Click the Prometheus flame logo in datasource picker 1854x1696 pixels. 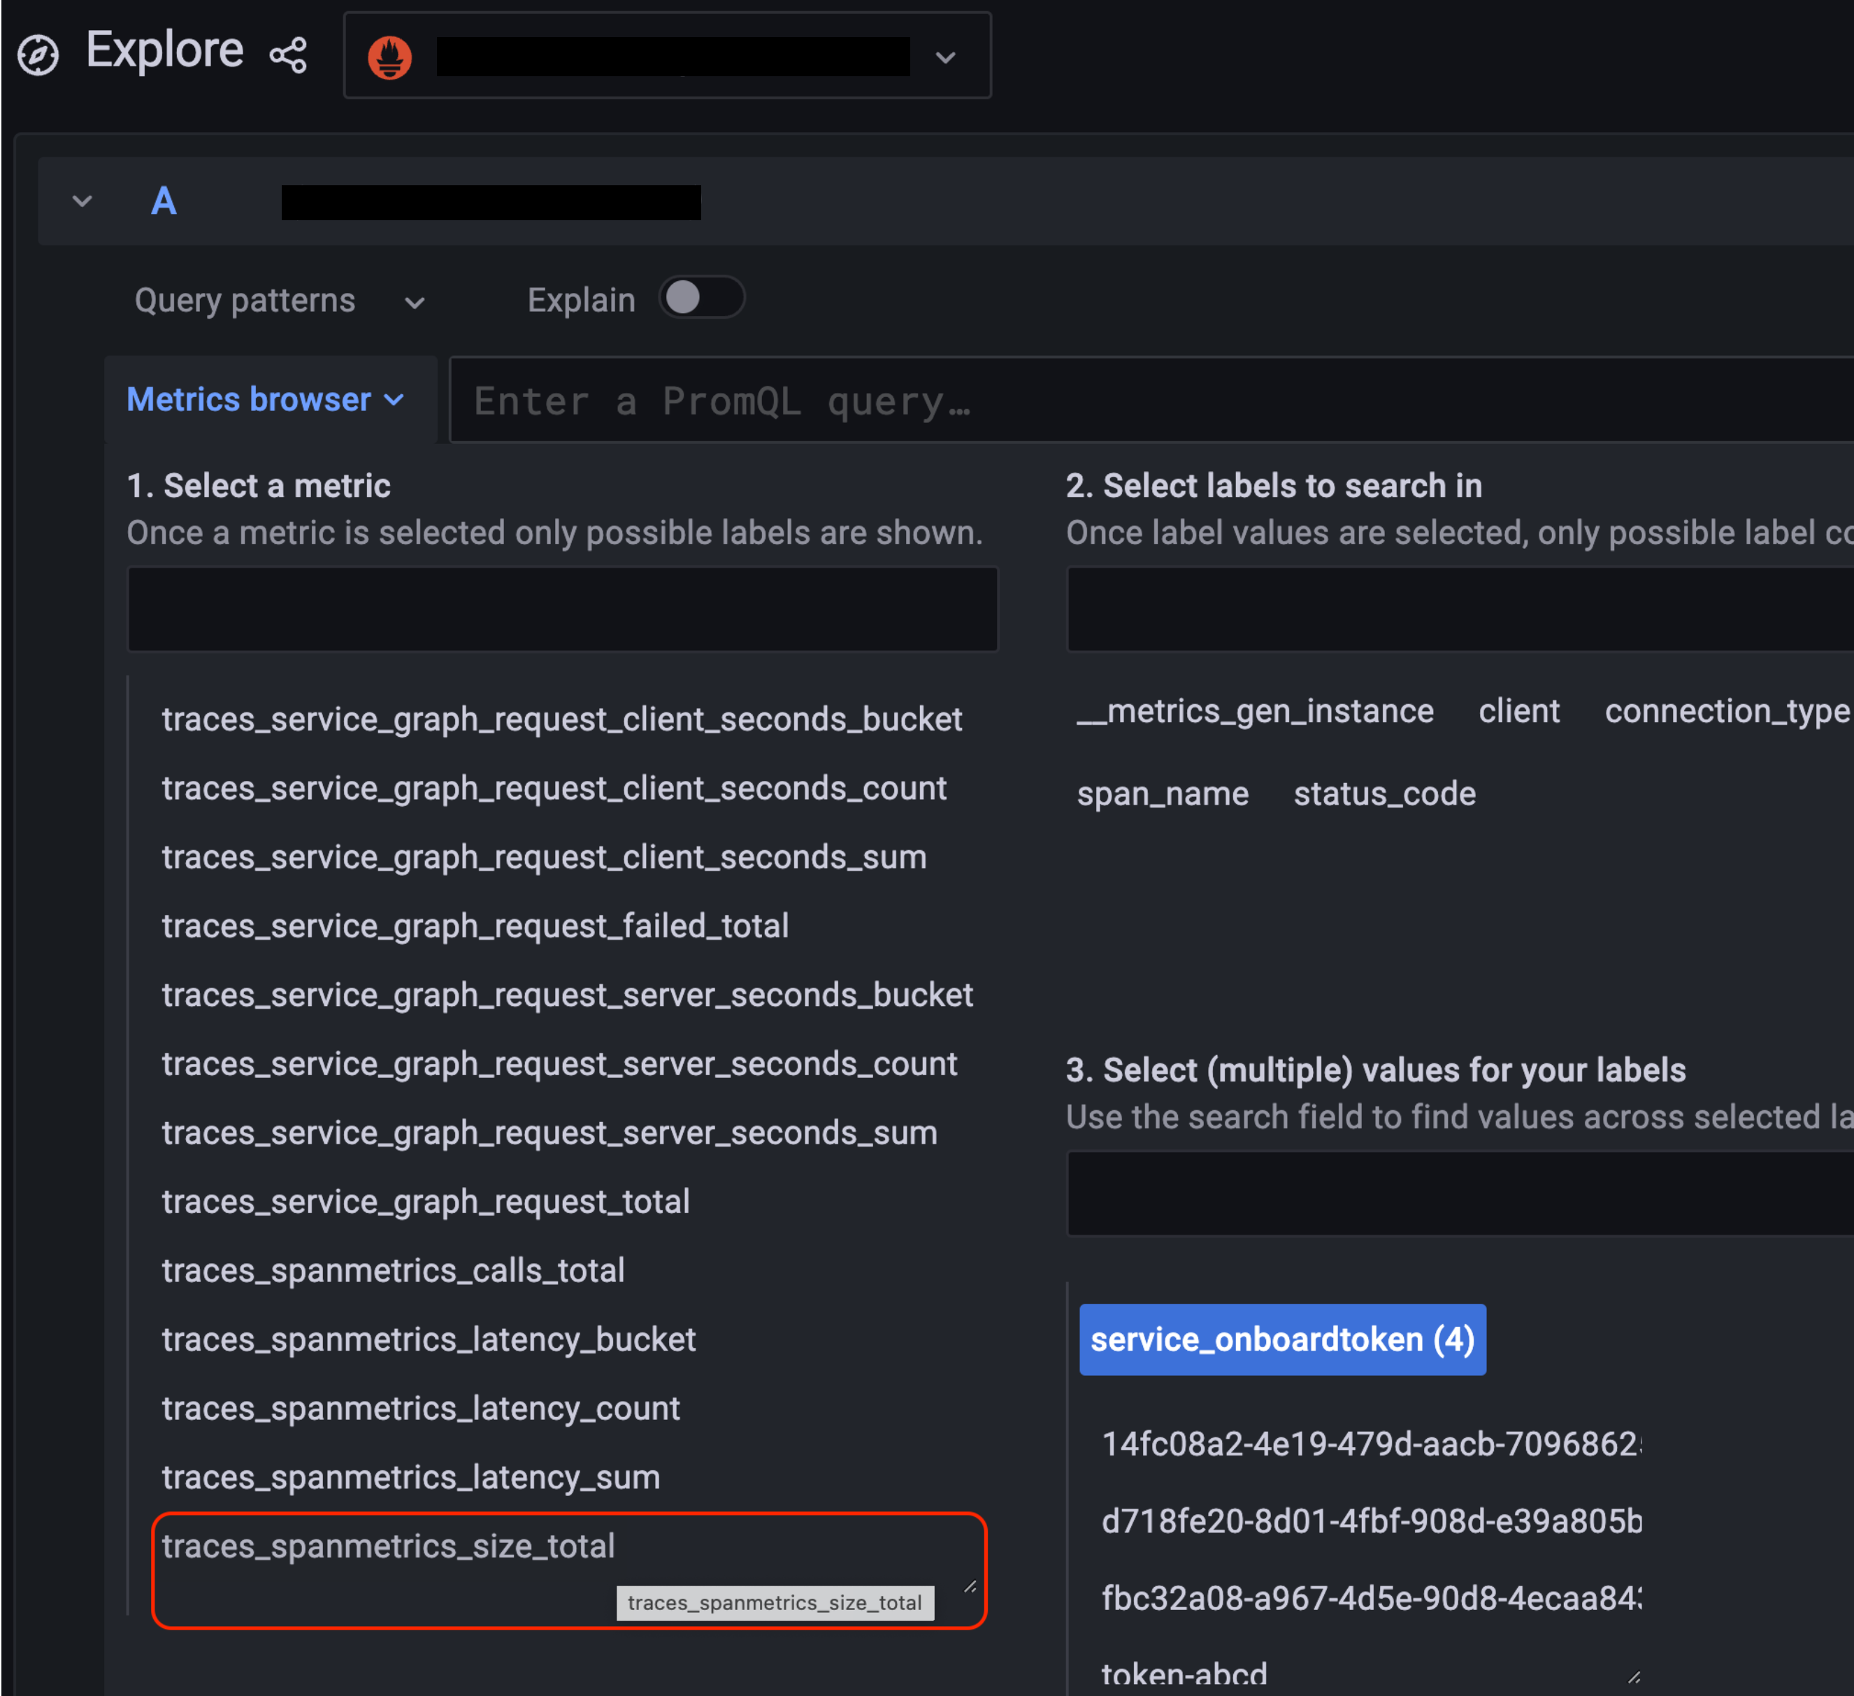(390, 55)
